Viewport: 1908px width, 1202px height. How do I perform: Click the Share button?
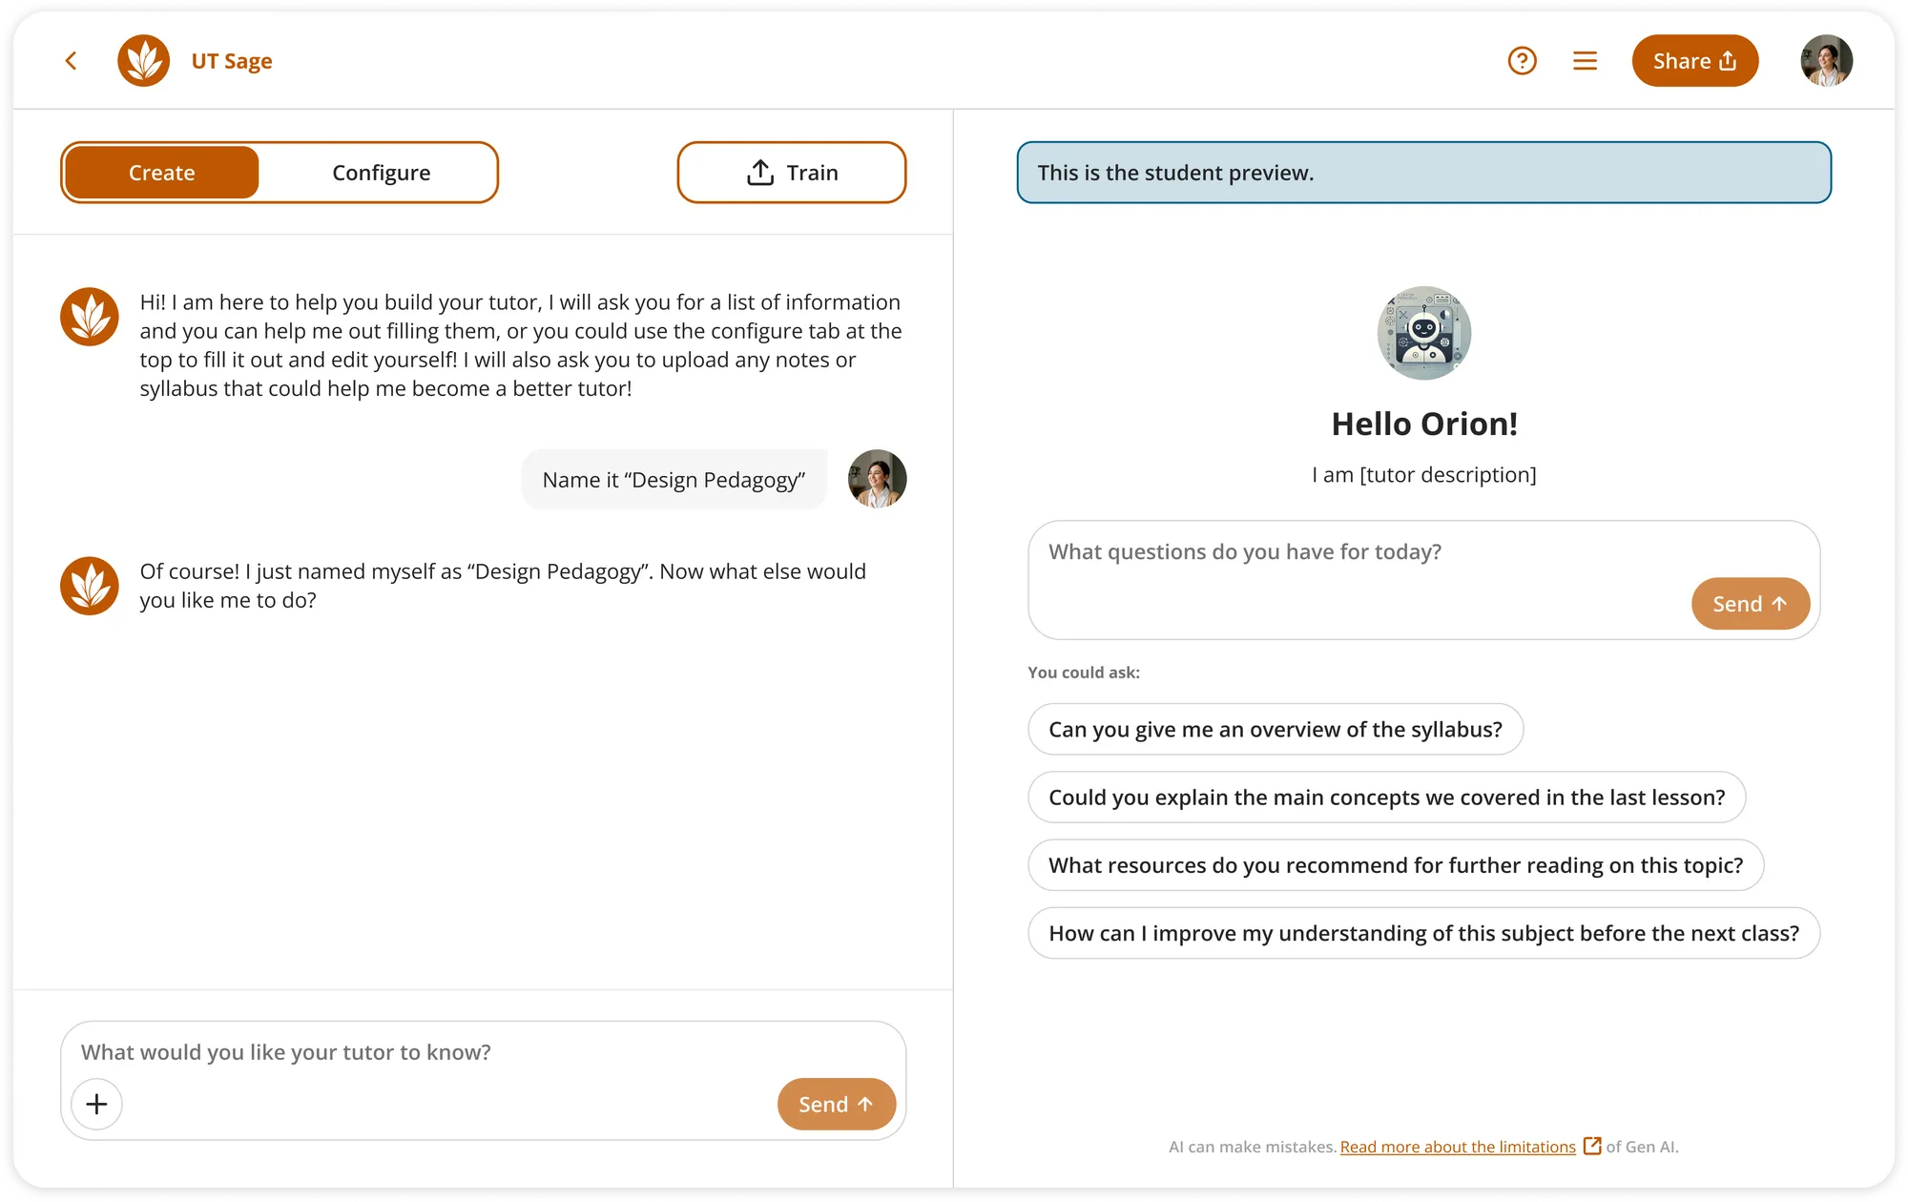click(x=1694, y=60)
